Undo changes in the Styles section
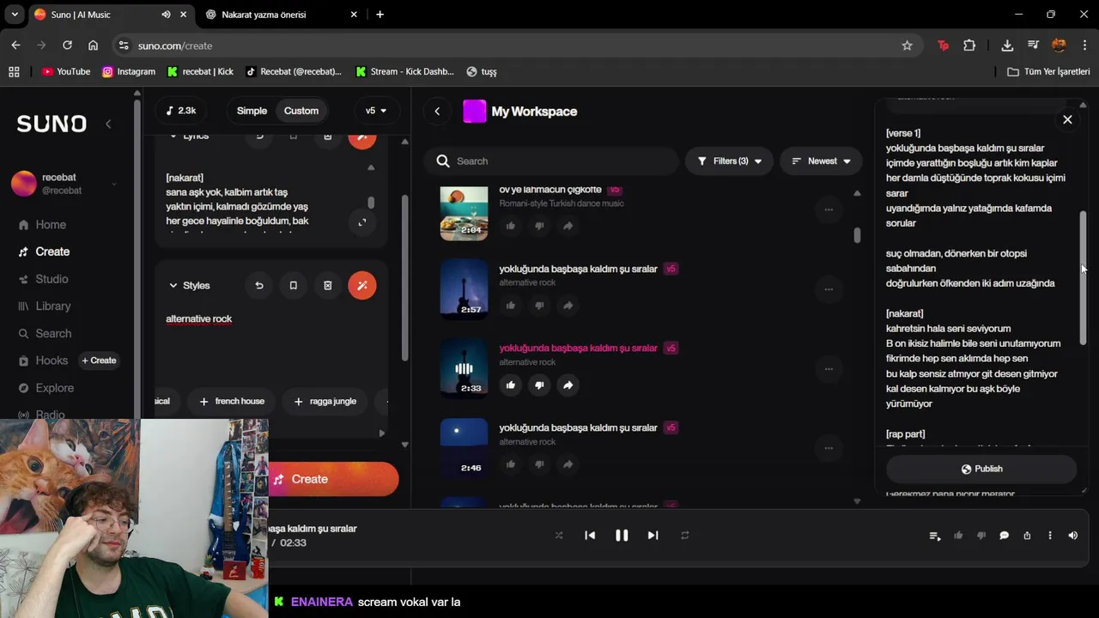The image size is (1099, 618). pyautogui.click(x=259, y=286)
